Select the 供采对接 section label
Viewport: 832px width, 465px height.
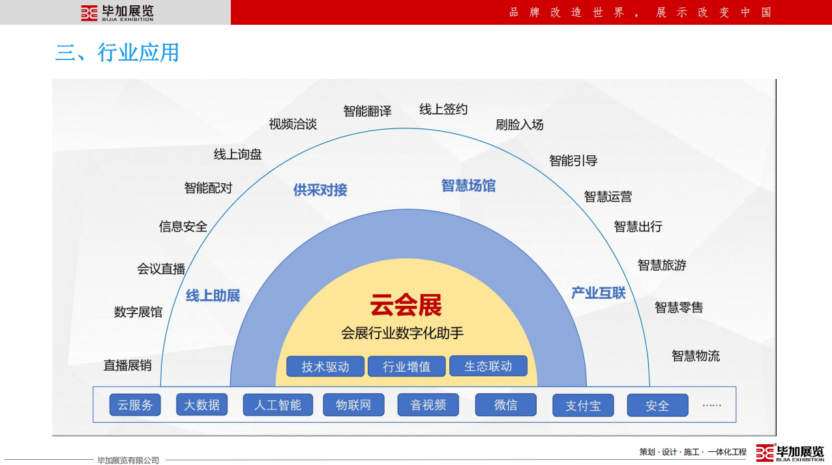click(x=320, y=190)
